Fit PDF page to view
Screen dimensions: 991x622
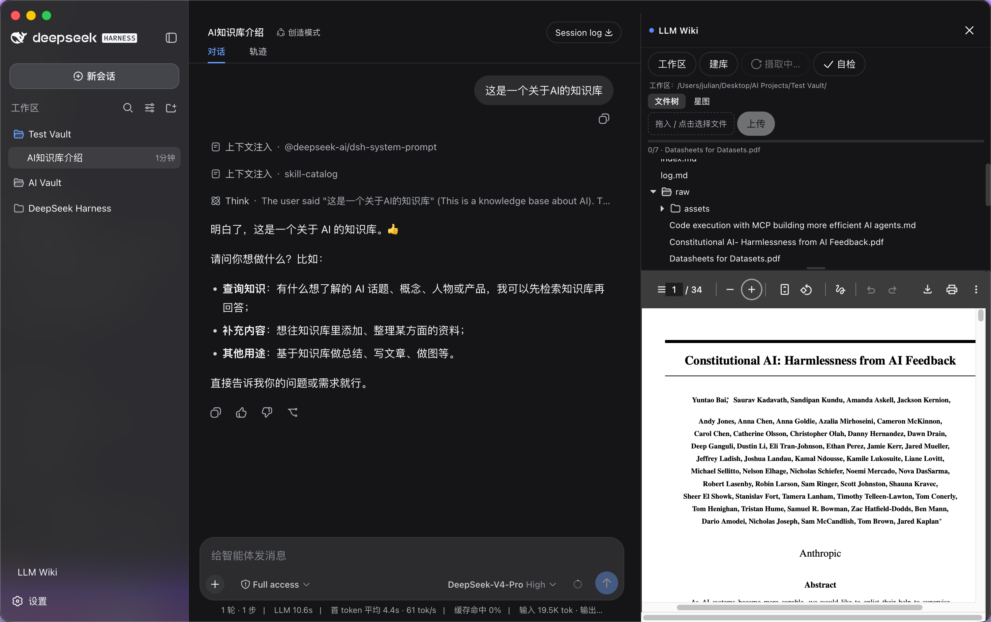tap(784, 290)
